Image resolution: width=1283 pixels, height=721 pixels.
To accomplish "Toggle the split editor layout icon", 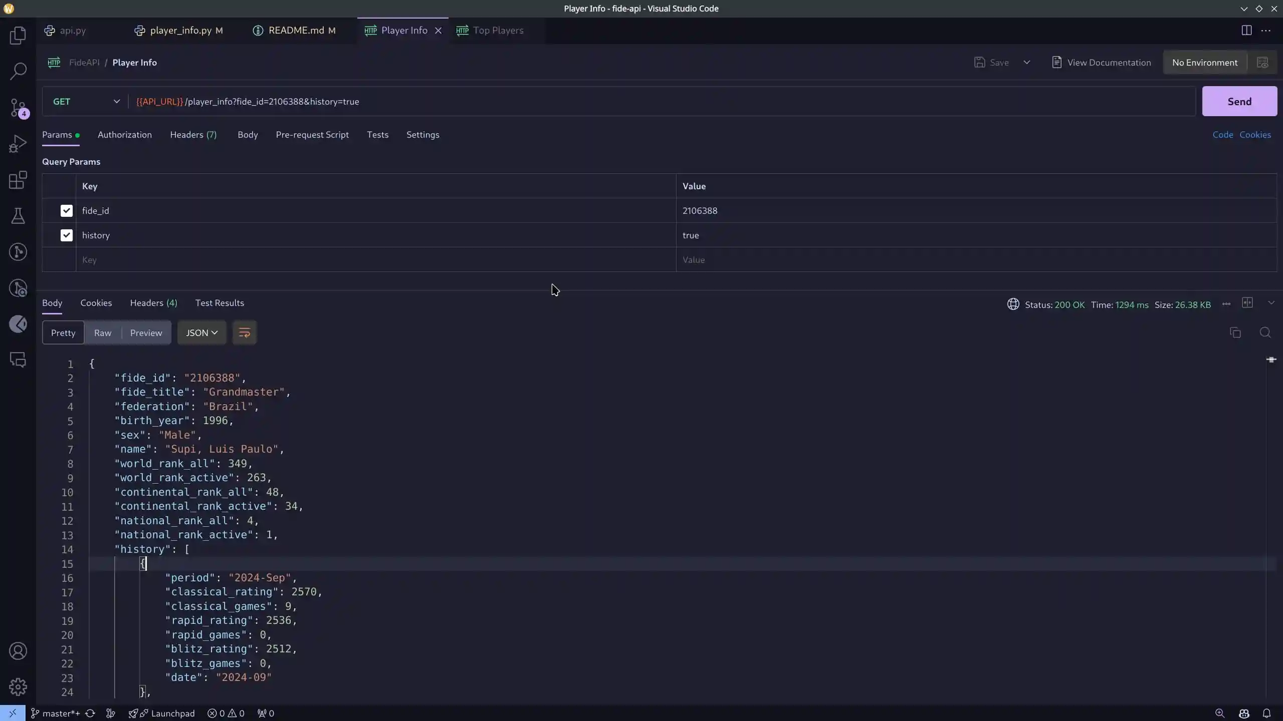I will click(1247, 302).
